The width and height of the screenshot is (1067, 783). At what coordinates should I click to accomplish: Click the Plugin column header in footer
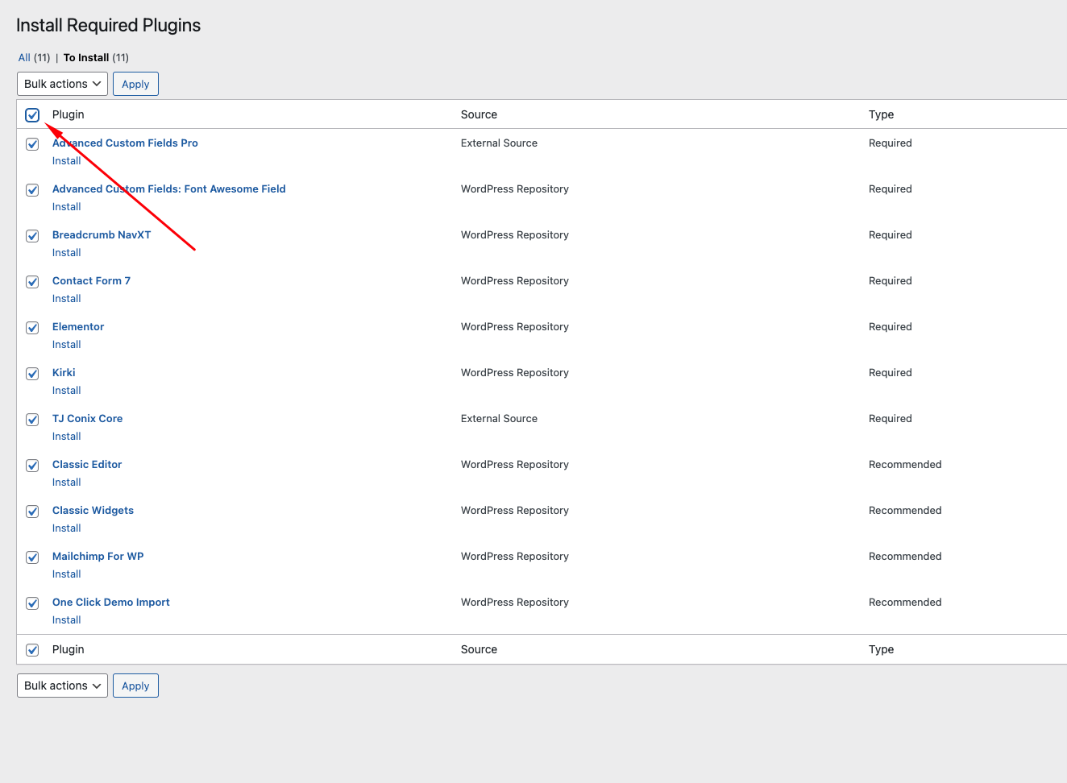[69, 649]
